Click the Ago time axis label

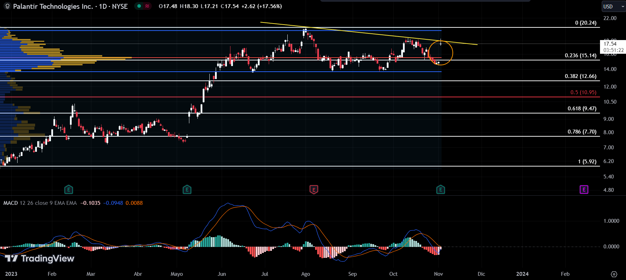point(306,274)
